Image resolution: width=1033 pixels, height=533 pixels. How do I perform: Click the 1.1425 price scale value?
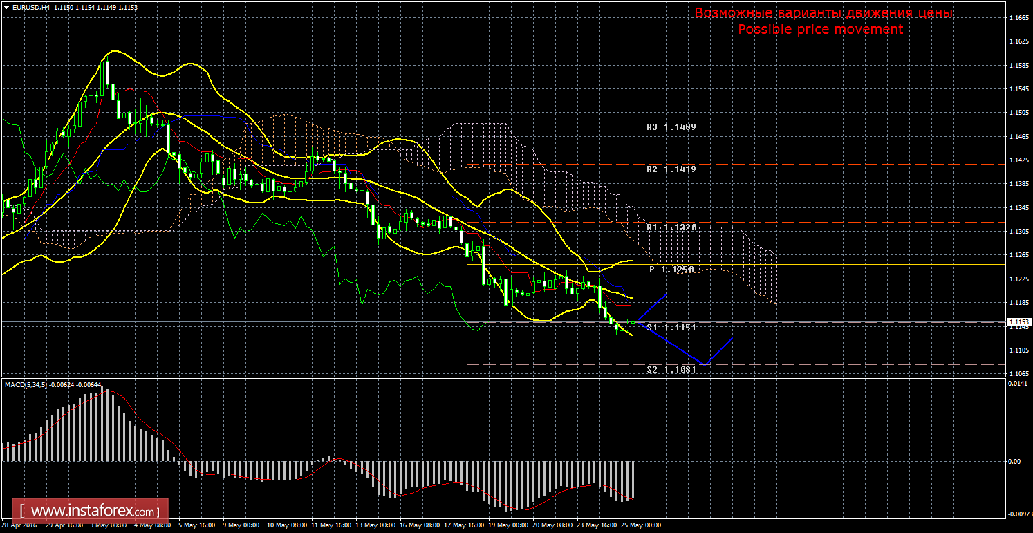pyautogui.click(x=1018, y=160)
